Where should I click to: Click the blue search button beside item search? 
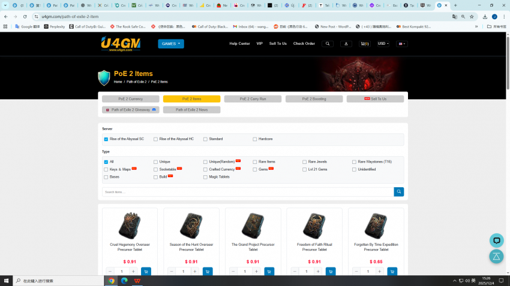399,191
